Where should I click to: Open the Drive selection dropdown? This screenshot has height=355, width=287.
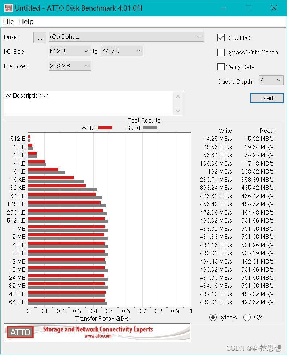pos(126,37)
